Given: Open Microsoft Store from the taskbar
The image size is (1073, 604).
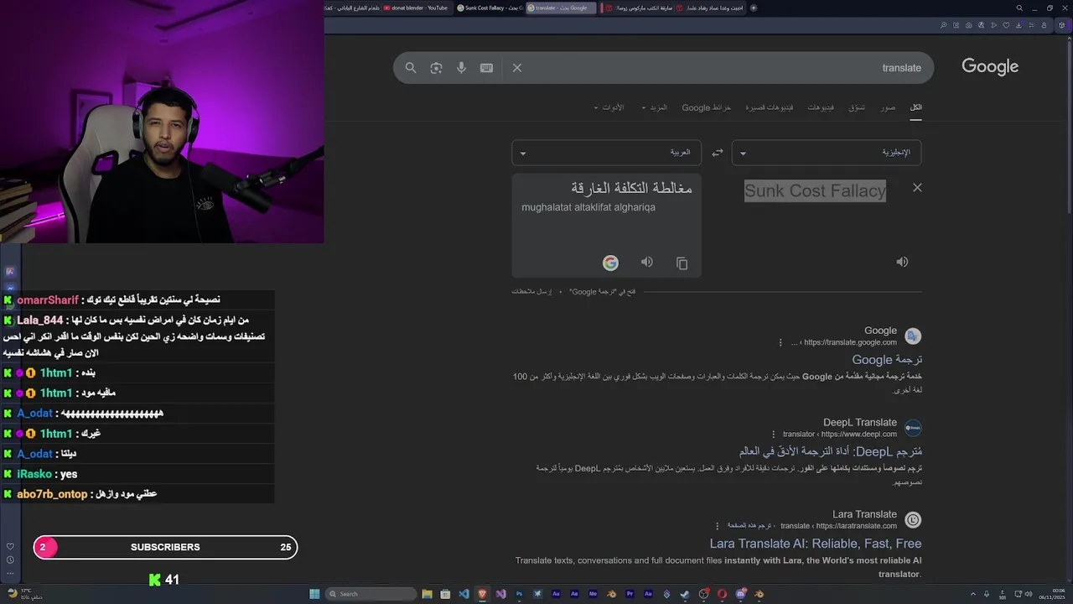Looking at the screenshot, I should click(x=445, y=594).
